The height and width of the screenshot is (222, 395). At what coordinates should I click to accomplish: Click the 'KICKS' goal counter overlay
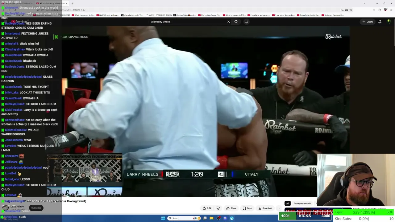point(305,216)
